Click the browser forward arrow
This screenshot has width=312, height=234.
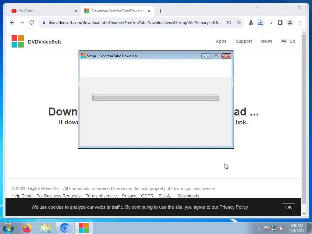(22, 23)
